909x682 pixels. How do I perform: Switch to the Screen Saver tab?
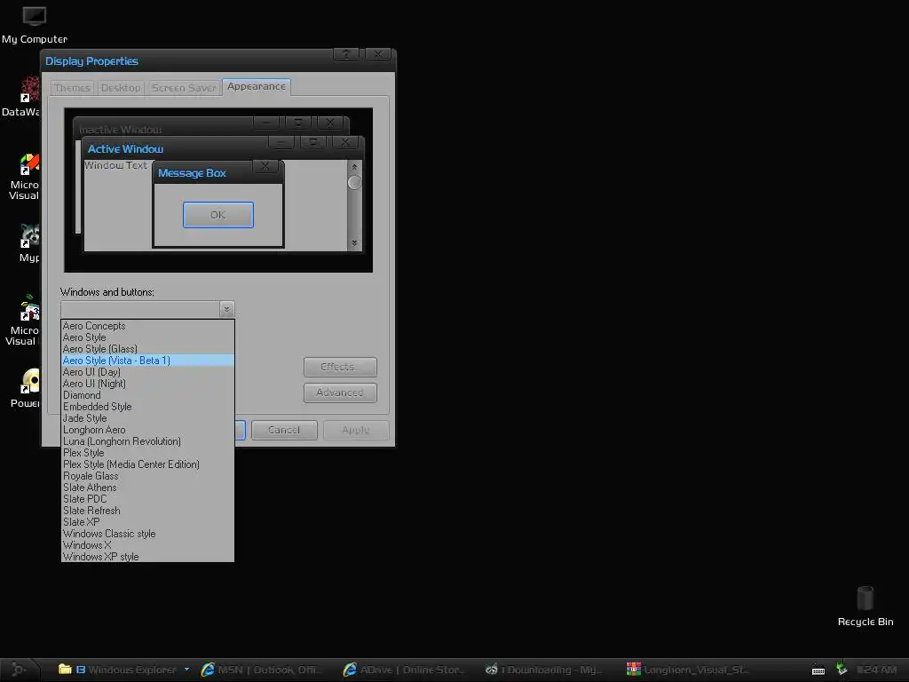pyautogui.click(x=184, y=88)
